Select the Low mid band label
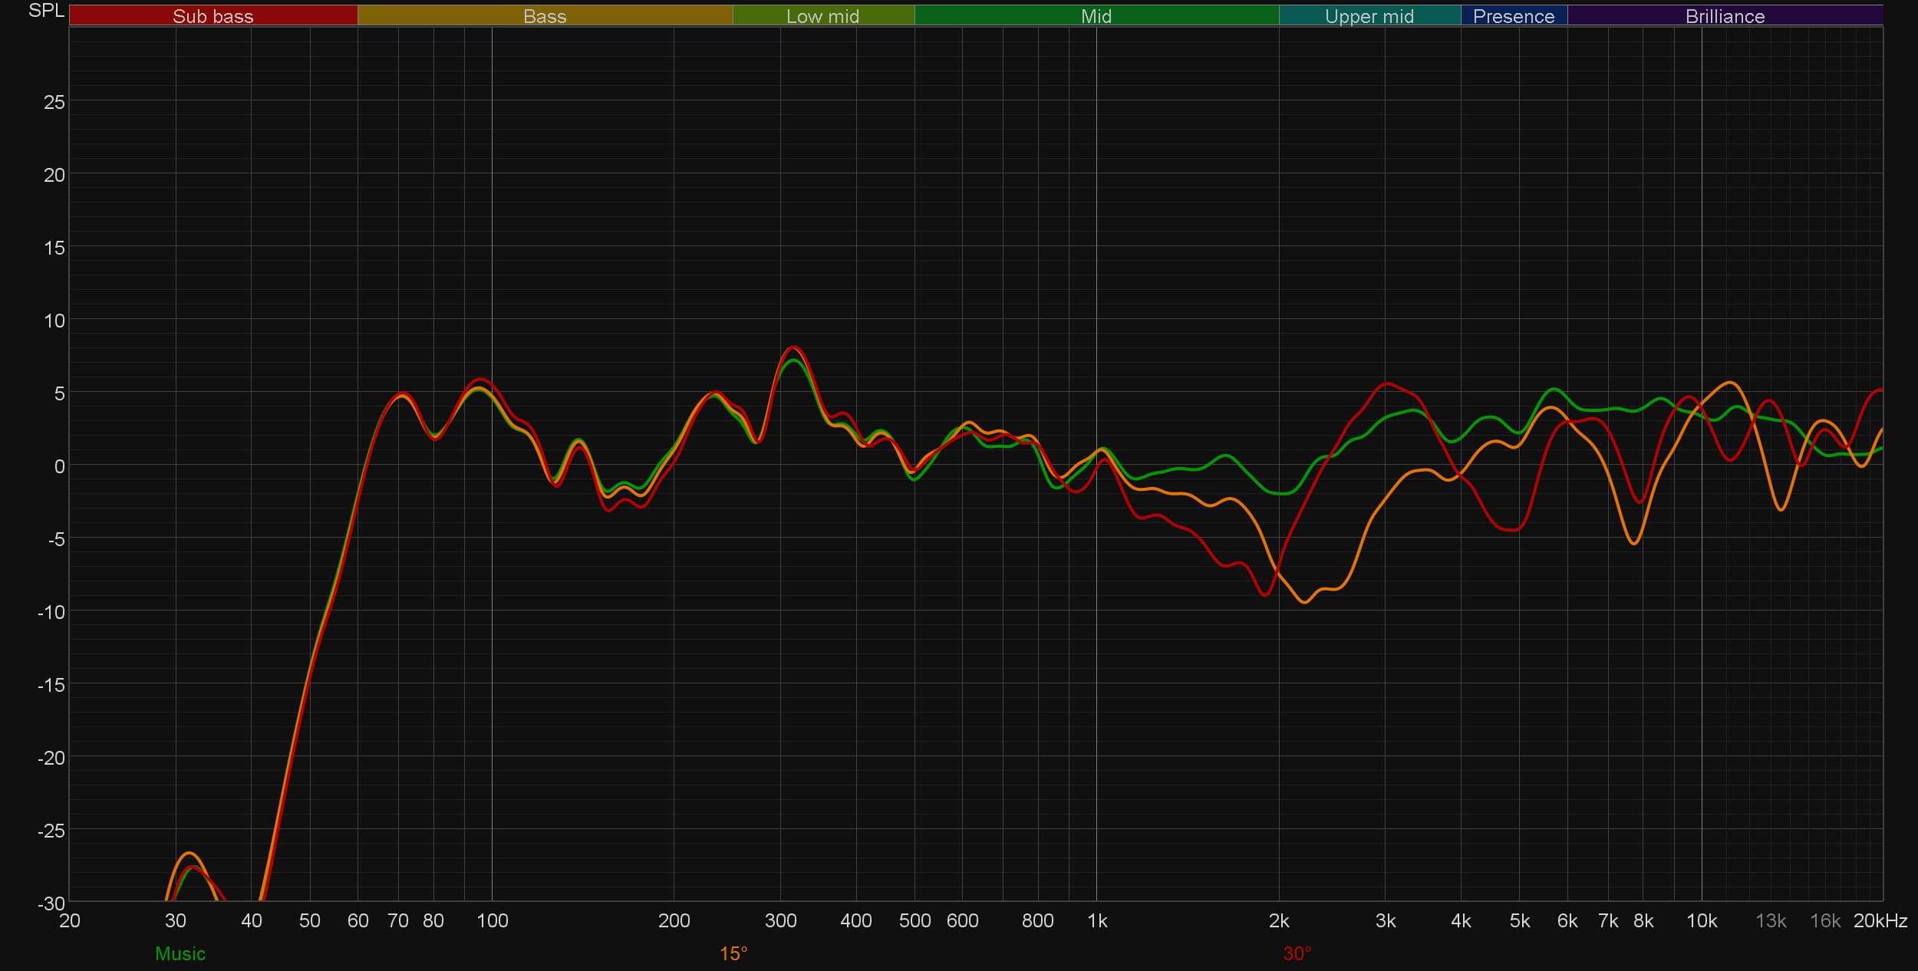This screenshot has width=1918, height=971. 822,16
